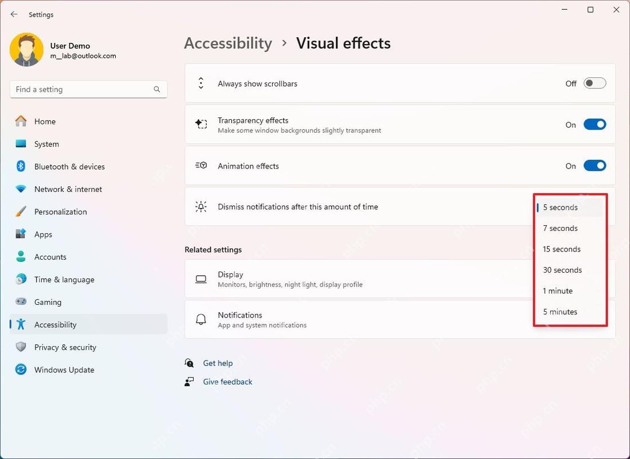Click the Find a setting search box

pos(88,89)
